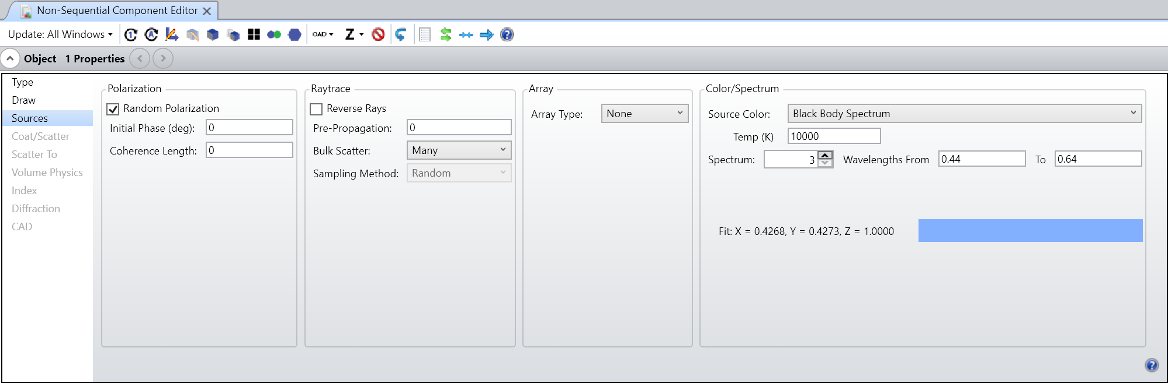Select the Type properties section

tap(47, 82)
